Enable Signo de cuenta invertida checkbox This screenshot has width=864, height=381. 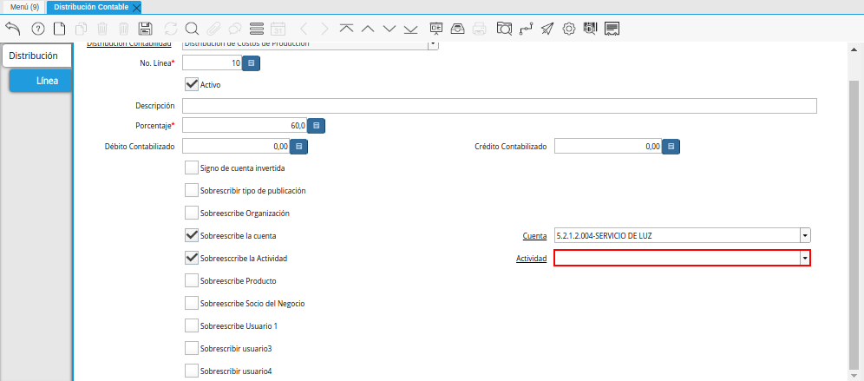[192, 168]
